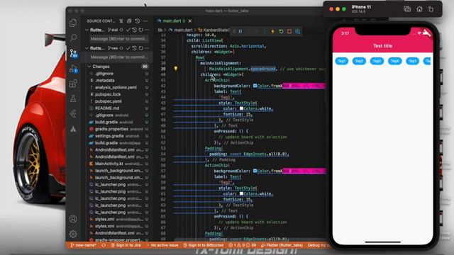This screenshot has width=454, height=255.
Task: Open the Manage gear menu
Action: click(73, 234)
